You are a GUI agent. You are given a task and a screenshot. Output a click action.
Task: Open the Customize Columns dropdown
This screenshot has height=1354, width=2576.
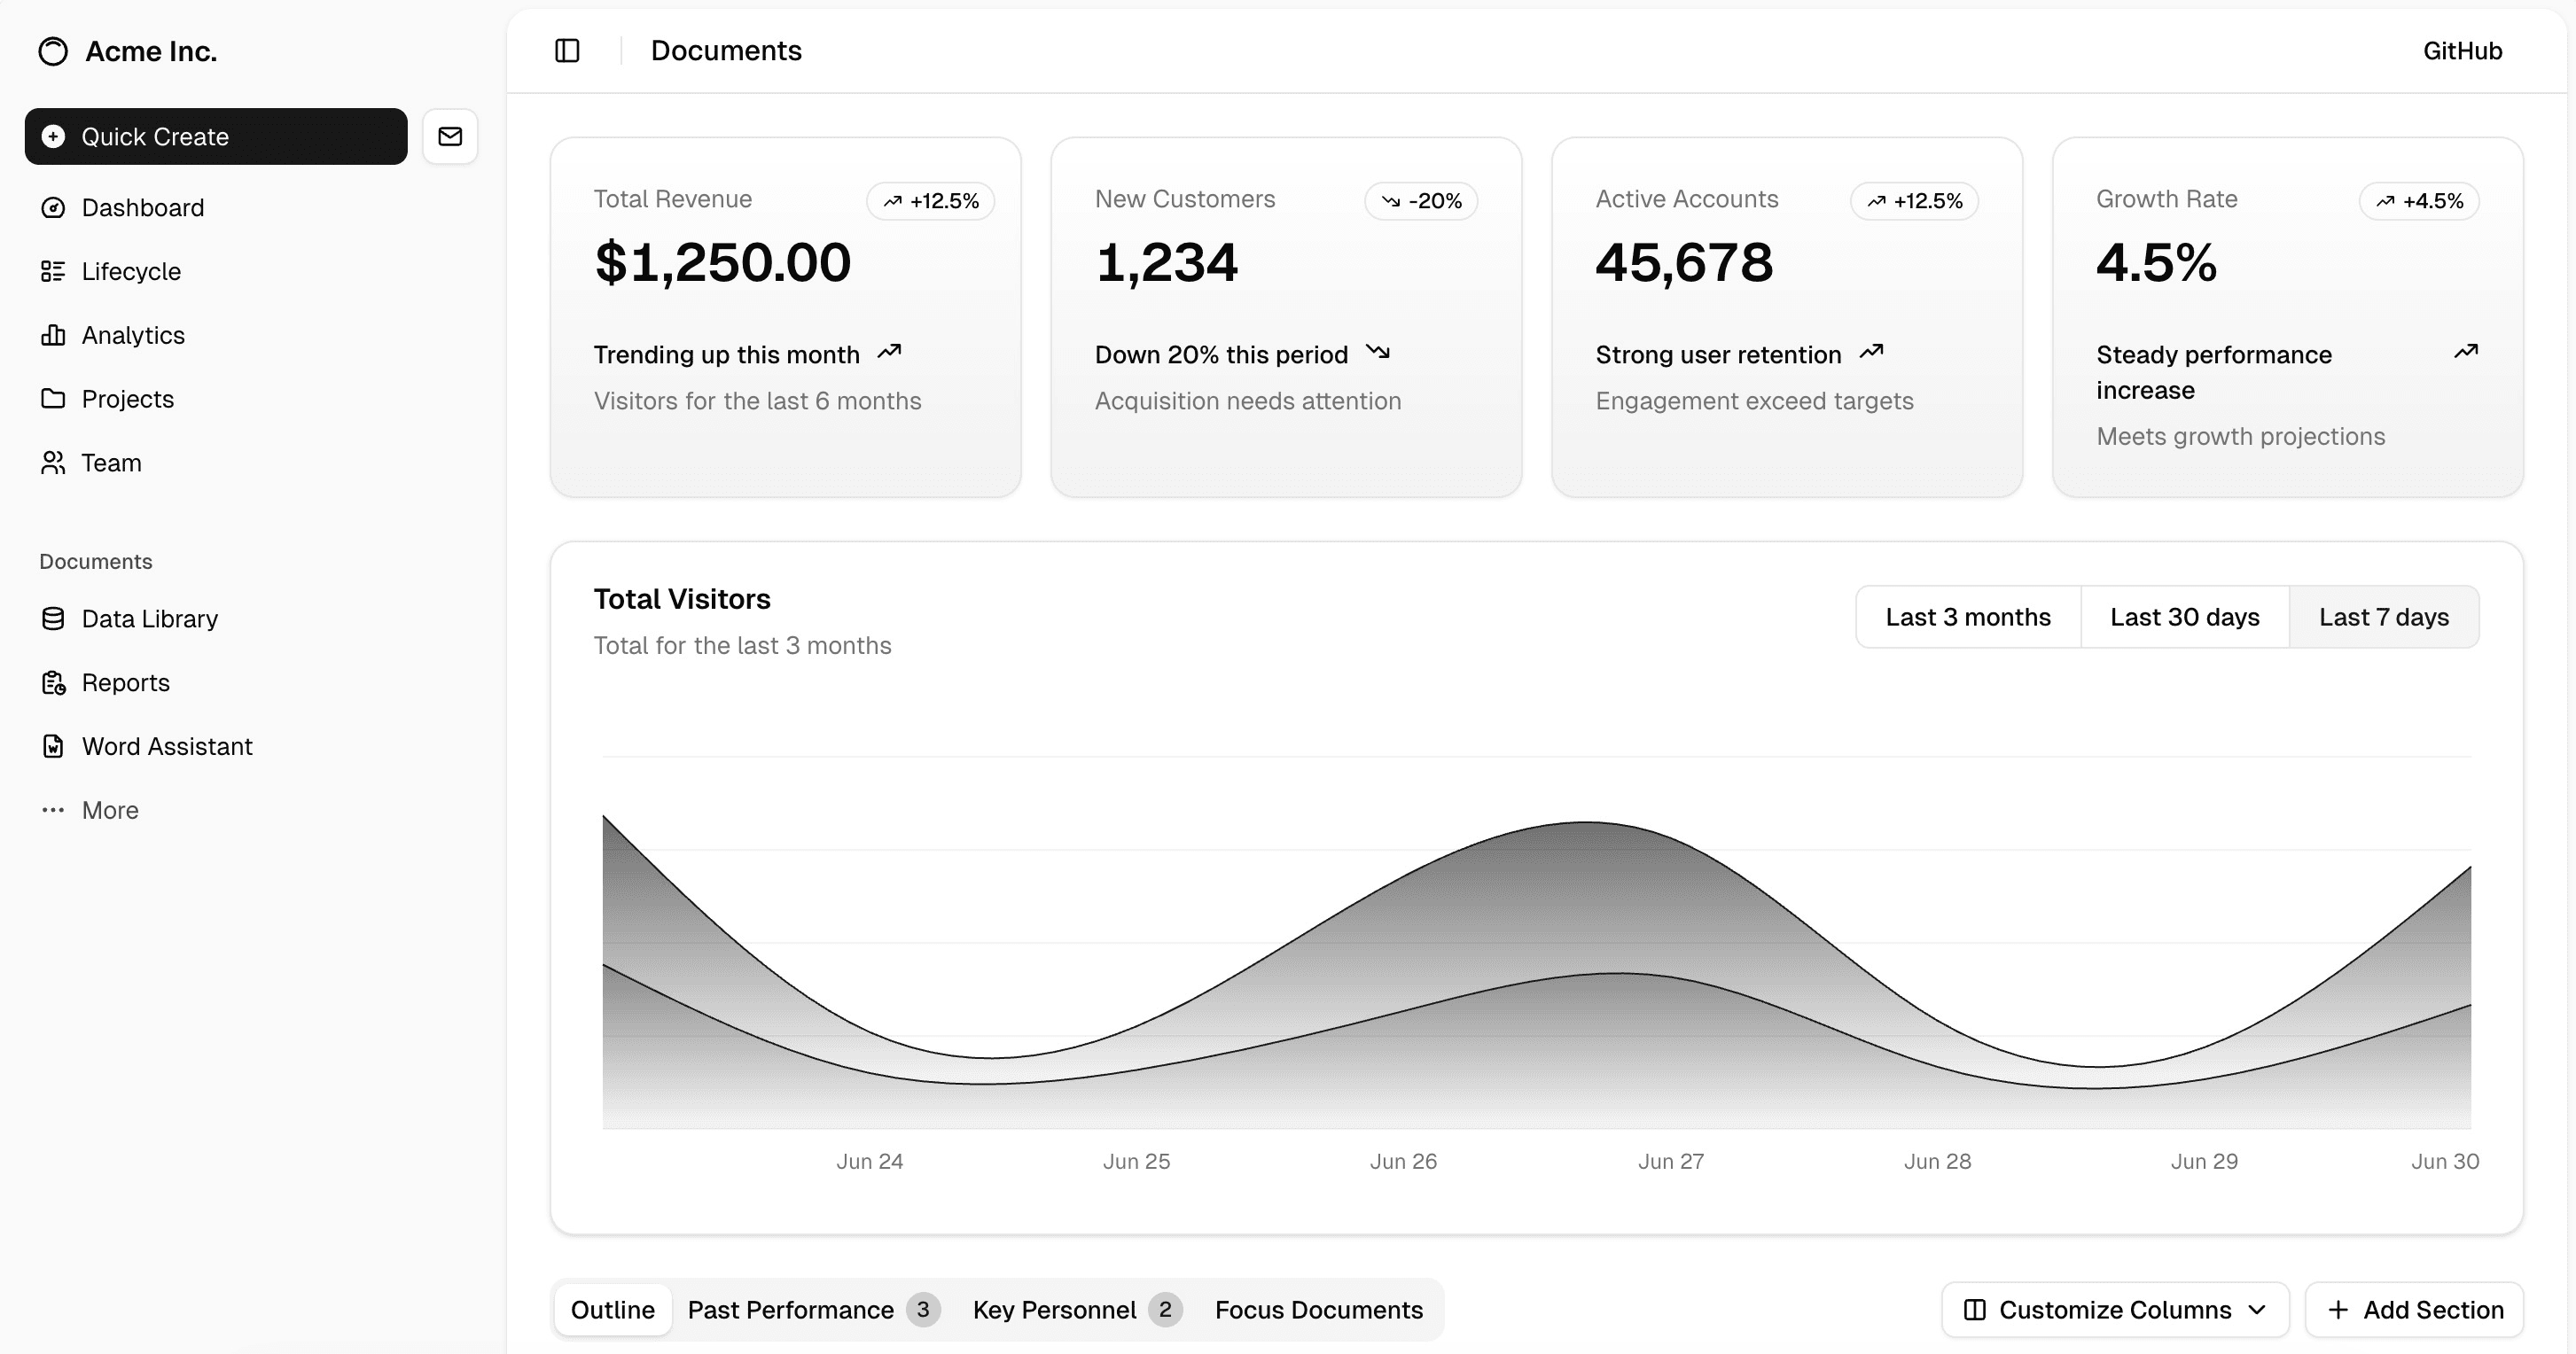tap(2113, 1309)
